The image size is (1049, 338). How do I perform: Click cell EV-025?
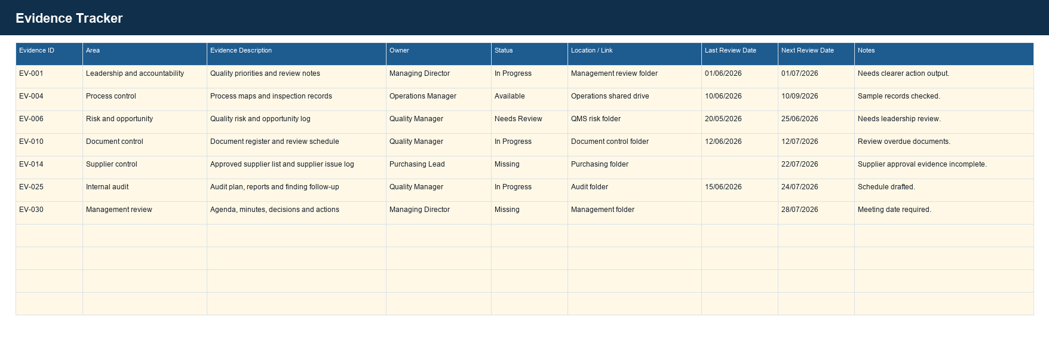click(x=49, y=190)
